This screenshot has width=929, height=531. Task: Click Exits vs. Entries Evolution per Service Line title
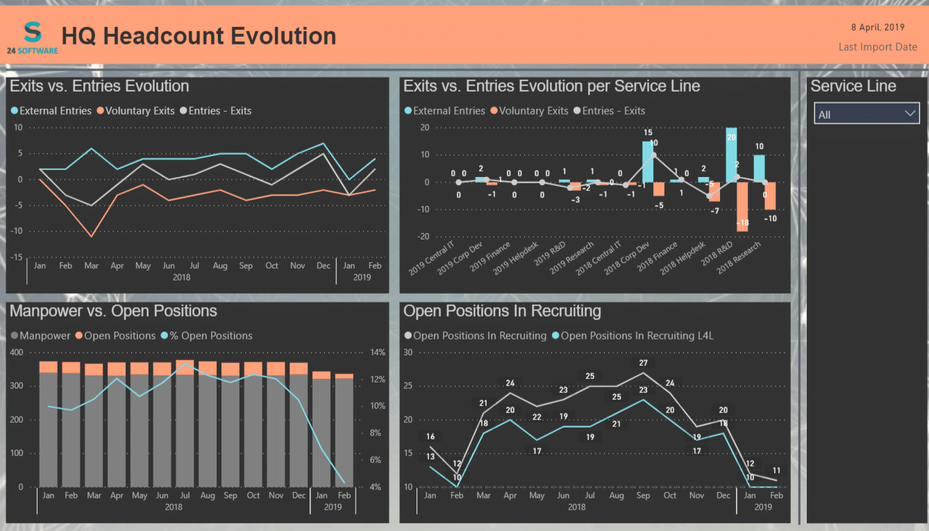pyautogui.click(x=552, y=86)
